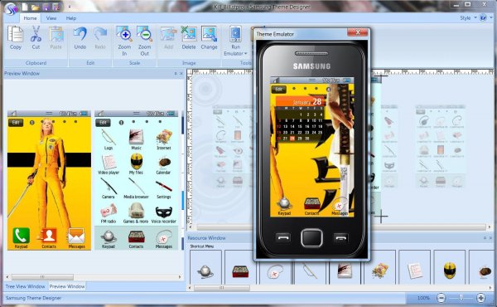The image size is (497, 307).
Task: Click green Keypad phone icon in idle preview
Action: coord(22,238)
